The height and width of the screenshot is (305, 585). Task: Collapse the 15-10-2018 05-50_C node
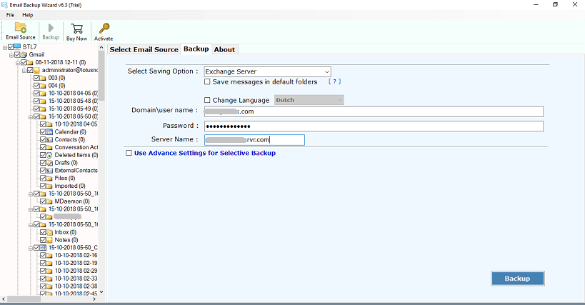click(x=31, y=248)
